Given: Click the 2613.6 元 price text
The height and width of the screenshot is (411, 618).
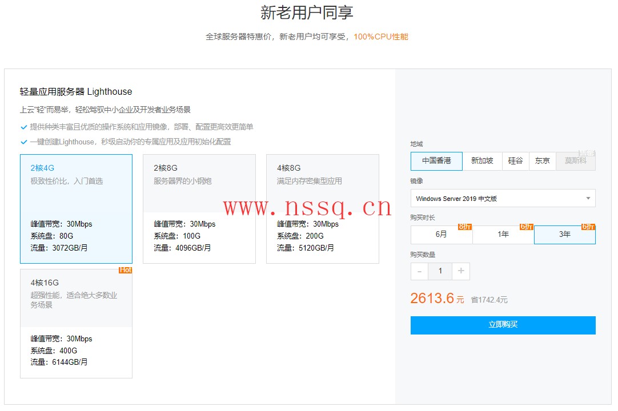Looking at the screenshot, I should coord(437,299).
